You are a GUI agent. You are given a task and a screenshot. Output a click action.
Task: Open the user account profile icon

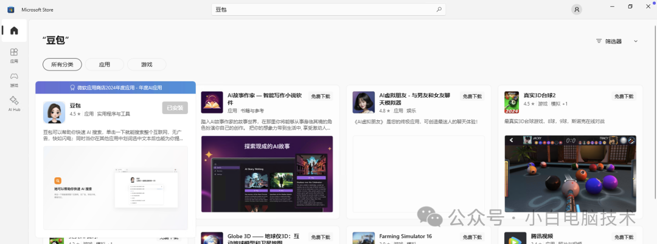pos(577,10)
